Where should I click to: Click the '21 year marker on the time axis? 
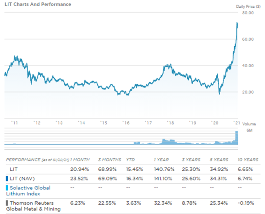[236, 123]
